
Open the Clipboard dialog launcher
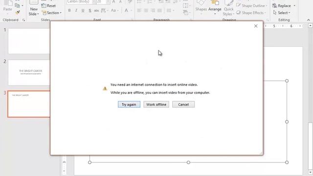click(23, 20)
